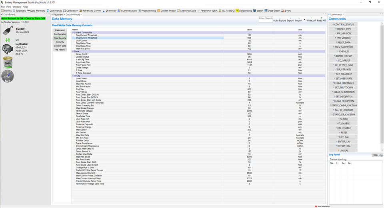Collapse the Current Thresholds group
This screenshot has height=208, width=384.
(73, 32)
